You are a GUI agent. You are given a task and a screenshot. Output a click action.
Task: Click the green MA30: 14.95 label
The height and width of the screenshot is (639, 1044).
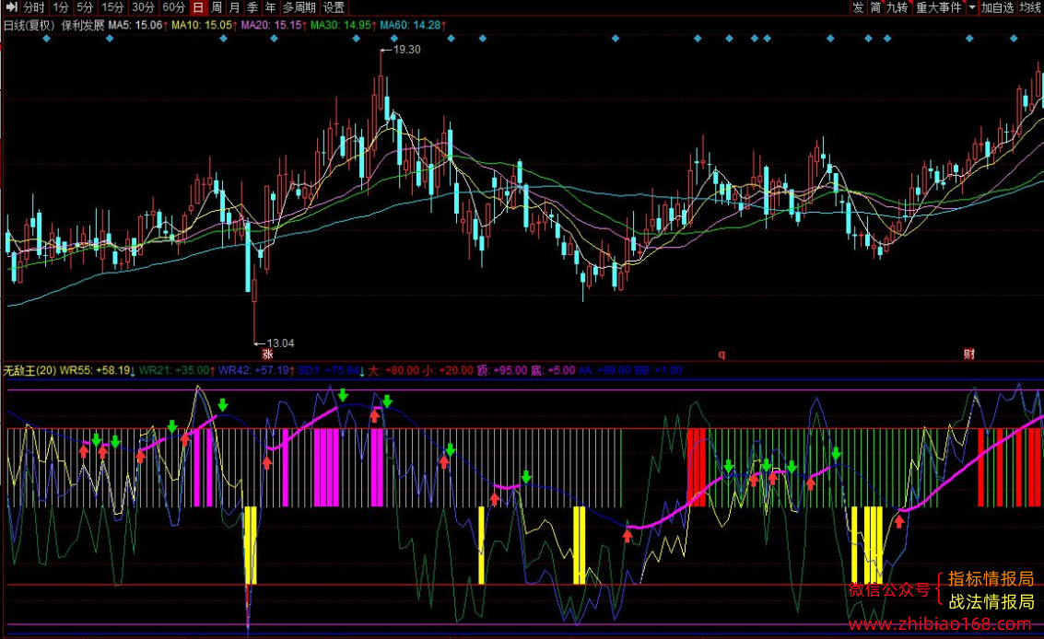pyautogui.click(x=343, y=25)
